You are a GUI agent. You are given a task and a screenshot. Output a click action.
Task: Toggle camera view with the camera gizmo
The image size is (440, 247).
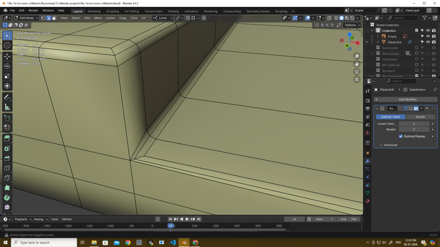356,71
